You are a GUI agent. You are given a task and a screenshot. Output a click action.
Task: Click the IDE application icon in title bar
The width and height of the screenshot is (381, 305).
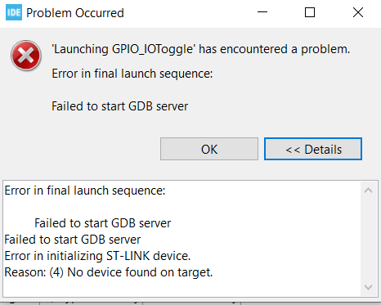click(x=14, y=12)
